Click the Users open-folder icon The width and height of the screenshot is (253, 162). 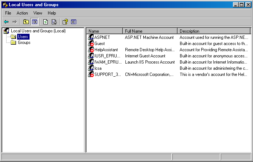(13, 37)
